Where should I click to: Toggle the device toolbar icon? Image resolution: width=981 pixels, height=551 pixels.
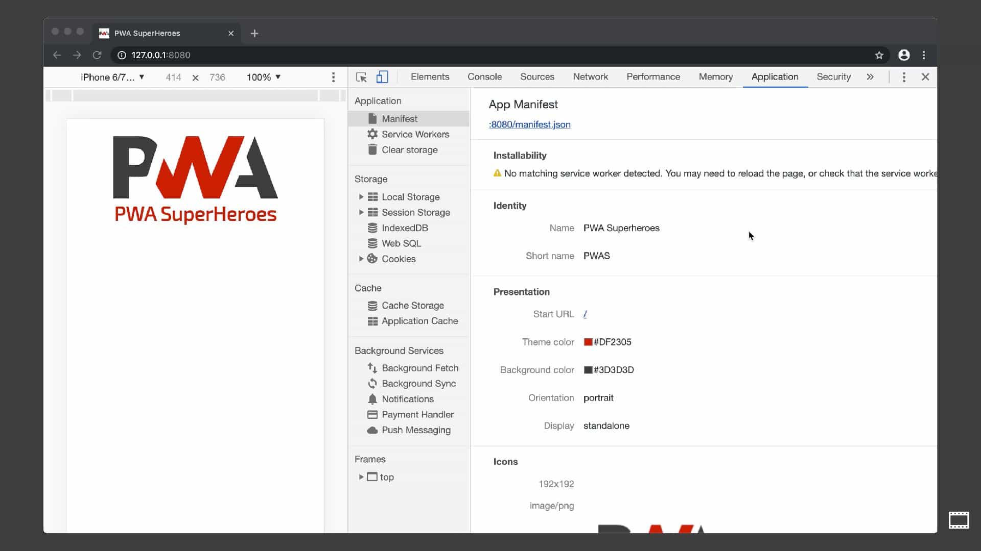tap(382, 77)
